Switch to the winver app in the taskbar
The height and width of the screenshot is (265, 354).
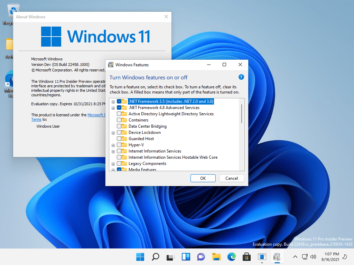(x=262, y=257)
